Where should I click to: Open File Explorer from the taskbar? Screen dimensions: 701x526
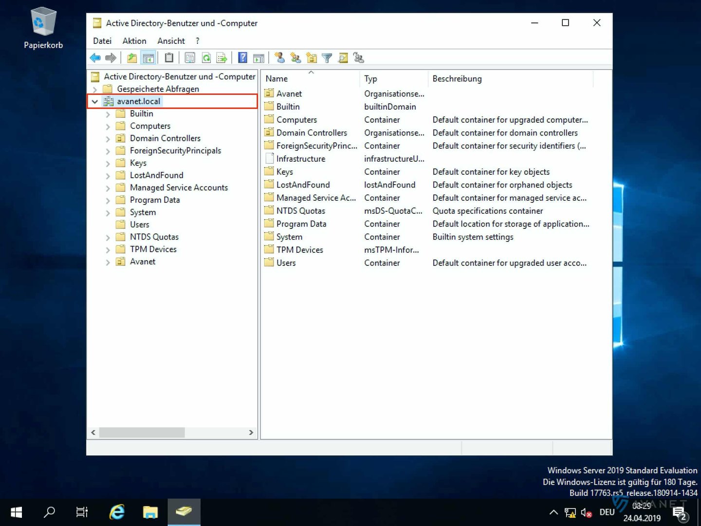(x=150, y=512)
